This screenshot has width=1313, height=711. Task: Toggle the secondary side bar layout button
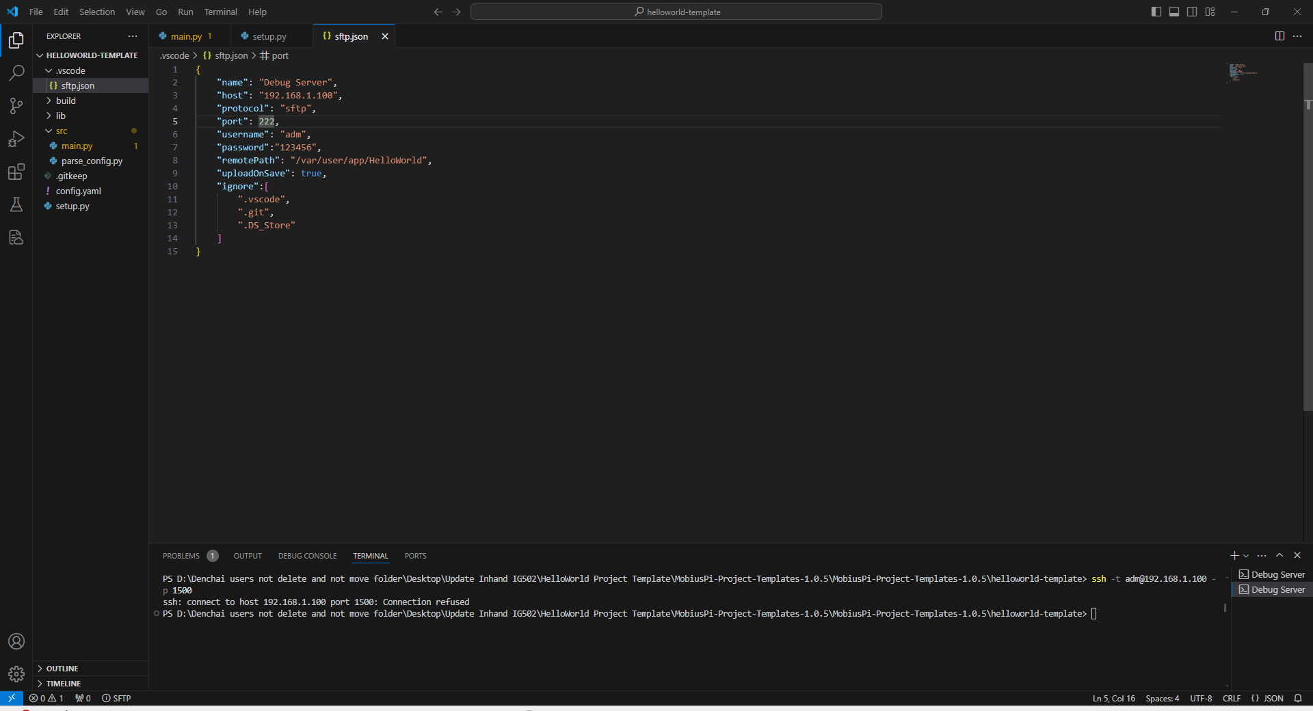(x=1192, y=12)
